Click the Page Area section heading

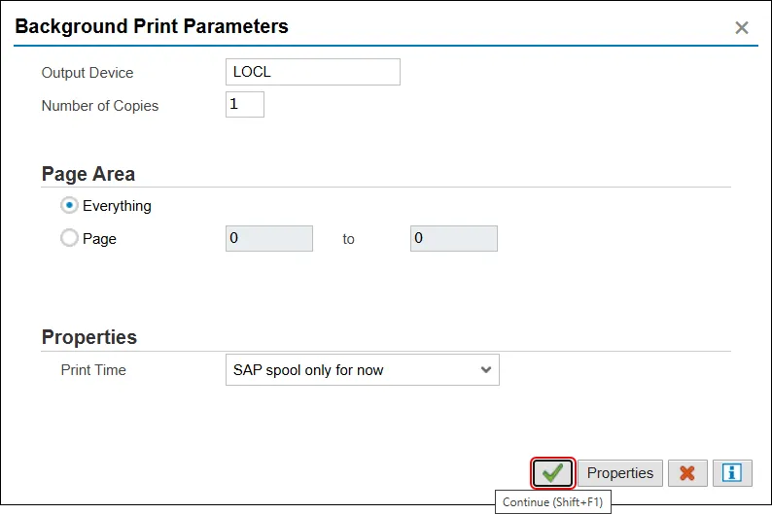pyautogui.click(x=88, y=175)
